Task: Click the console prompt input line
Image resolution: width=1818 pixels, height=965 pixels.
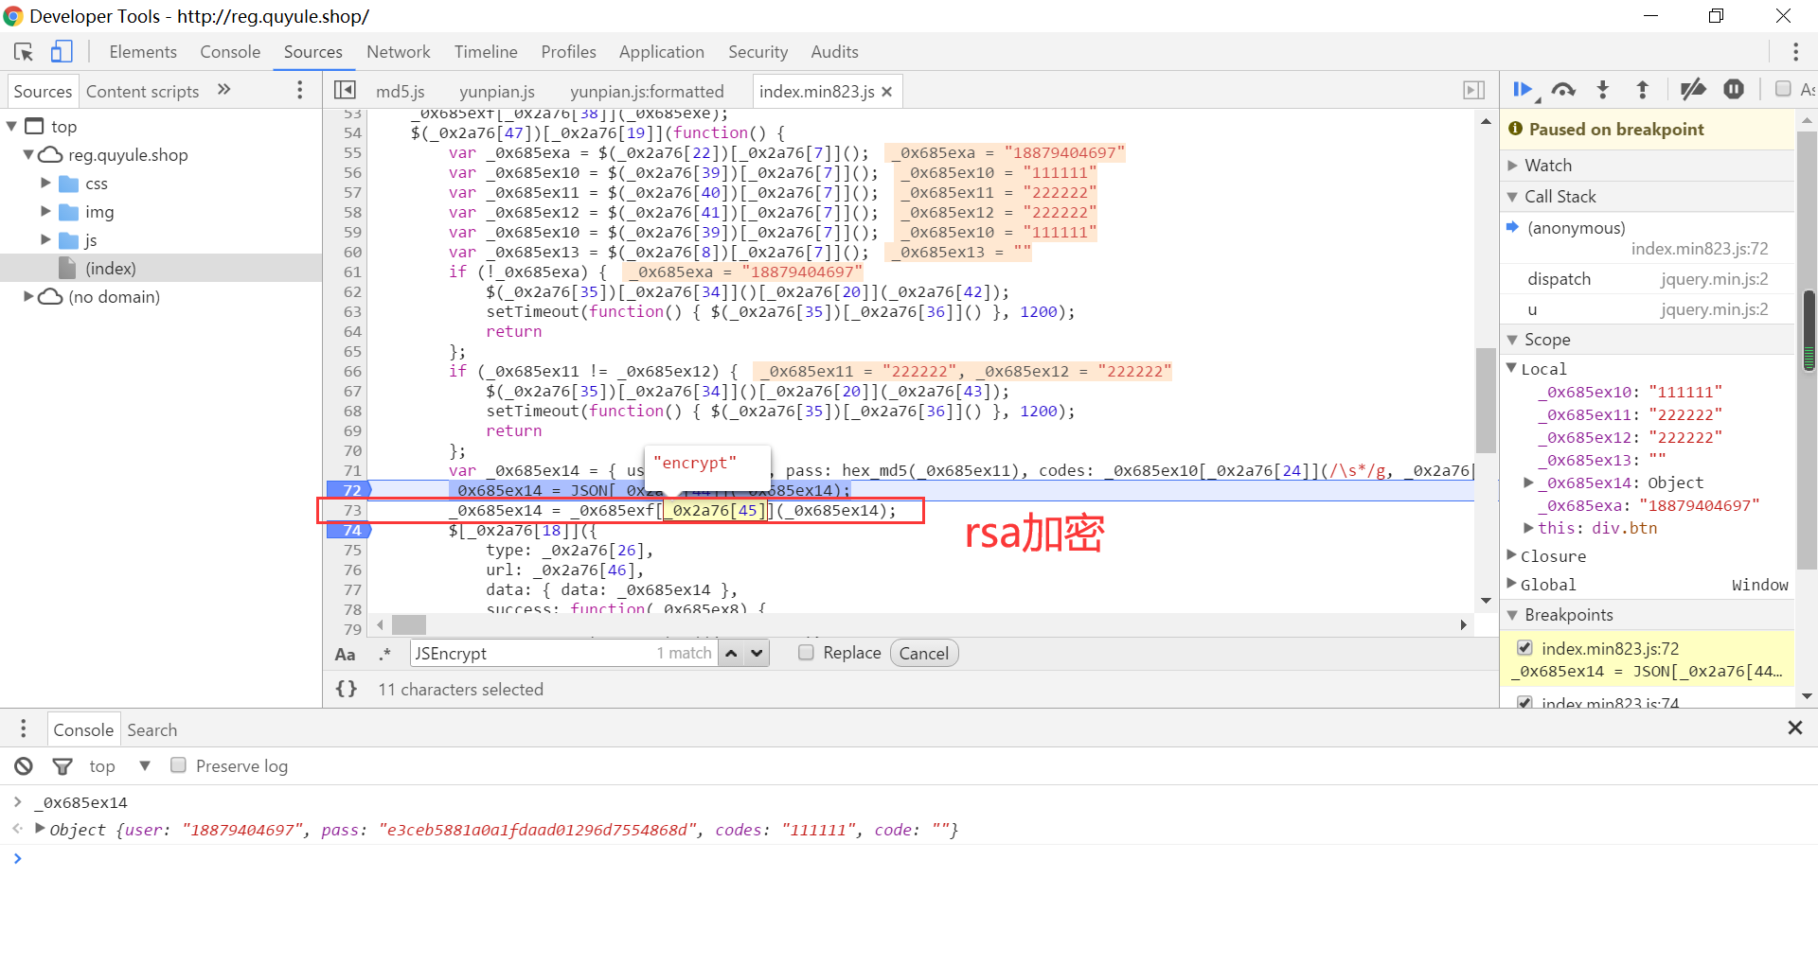Action: pos(909,858)
